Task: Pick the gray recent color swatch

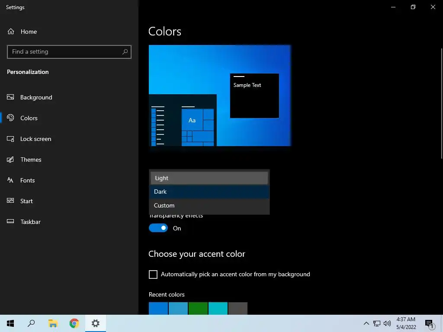Action: click(x=238, y=308)
